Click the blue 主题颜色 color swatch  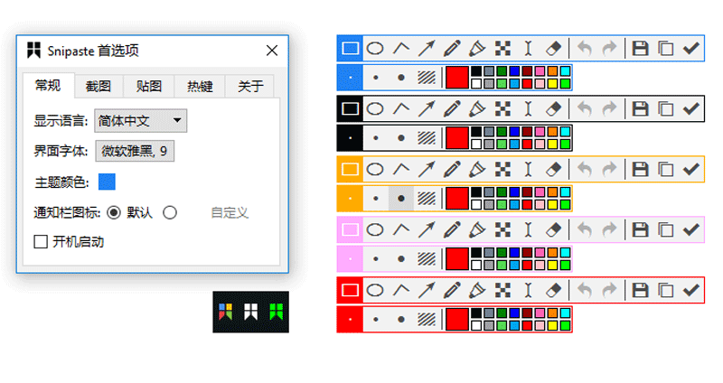107,182
